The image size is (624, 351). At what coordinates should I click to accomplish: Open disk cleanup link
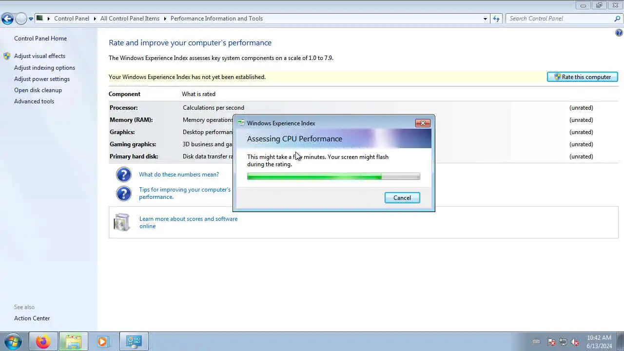pyautogui.click(x=38, y=90)
